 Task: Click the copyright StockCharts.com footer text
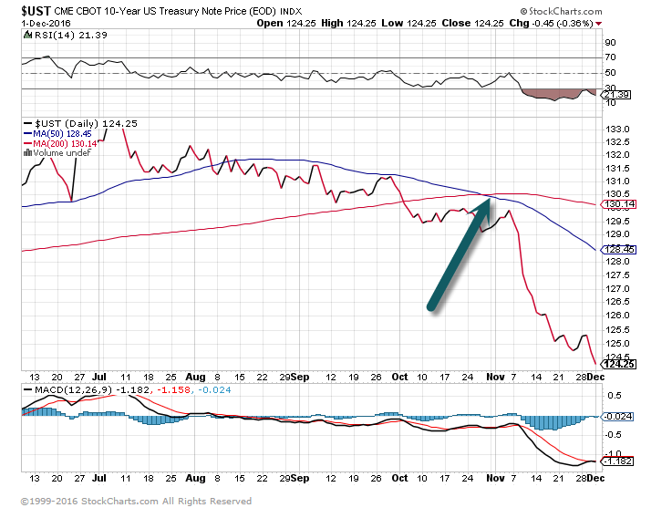(136, 502)
